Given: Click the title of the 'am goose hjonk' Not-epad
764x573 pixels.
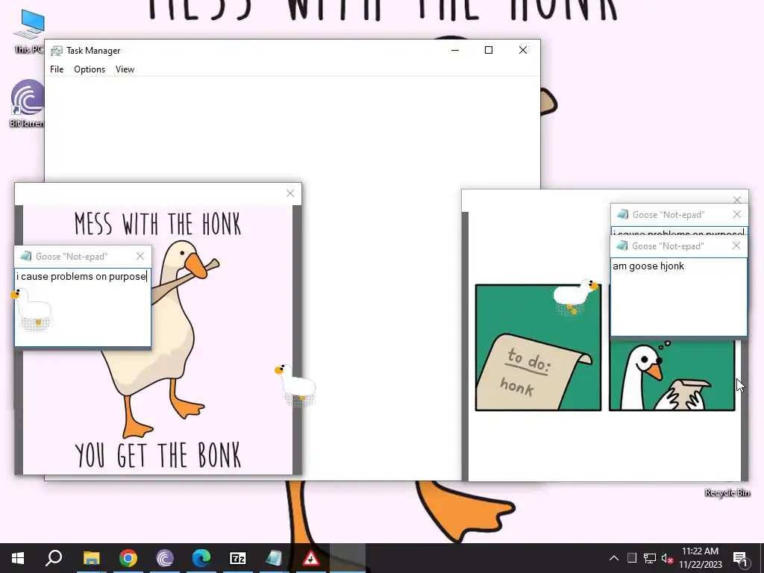Looking at the screenshot, I should click(x=668, y=246).
